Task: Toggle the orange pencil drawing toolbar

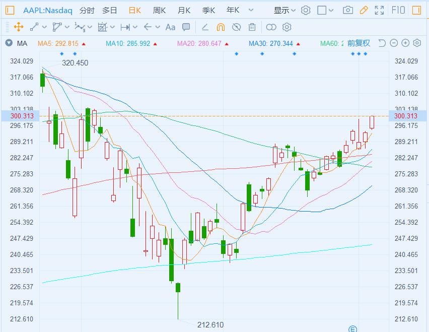Action: point(364,10)
